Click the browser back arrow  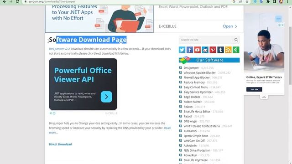4,1
